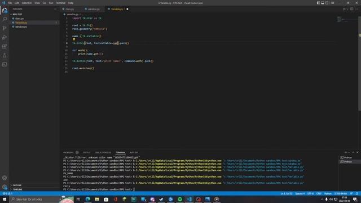The width and height of the screenshot is (361, 203).
Task: Open the File menu
Action: (x=10, y=3)
